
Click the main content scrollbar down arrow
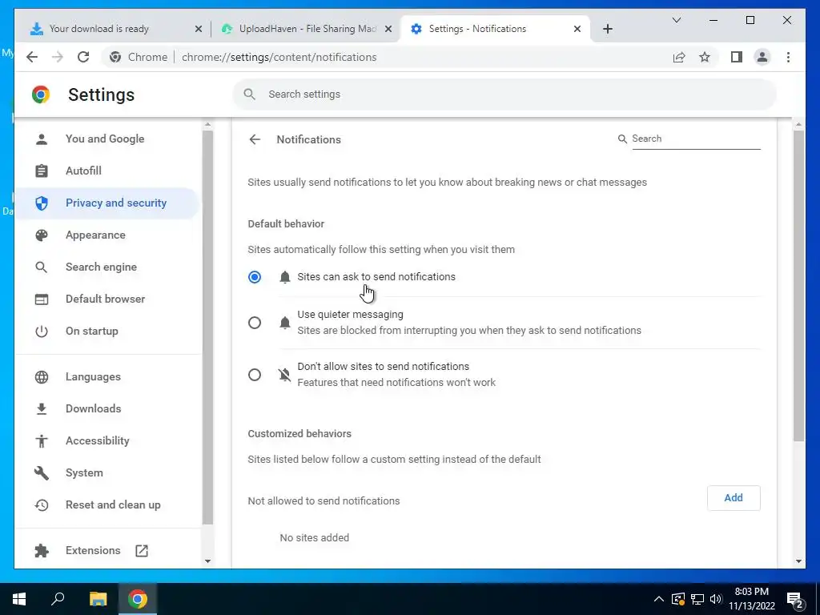[798, 561]
